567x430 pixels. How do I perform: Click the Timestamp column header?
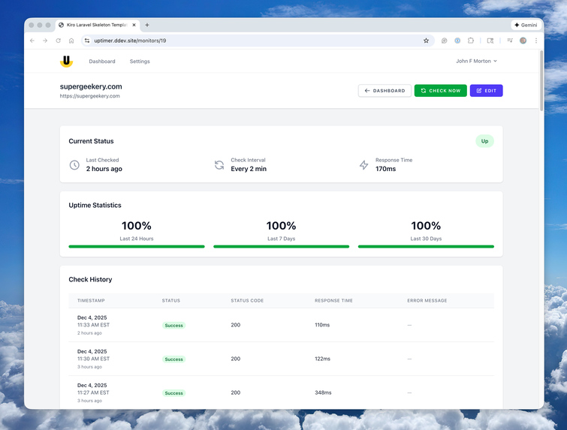91,301
